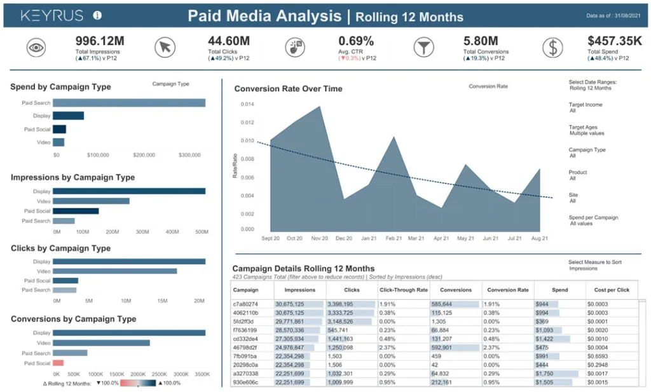Select the Display bar in Impressions chart
The width and height of the screenshot is (651, 392).
(129, 191)
